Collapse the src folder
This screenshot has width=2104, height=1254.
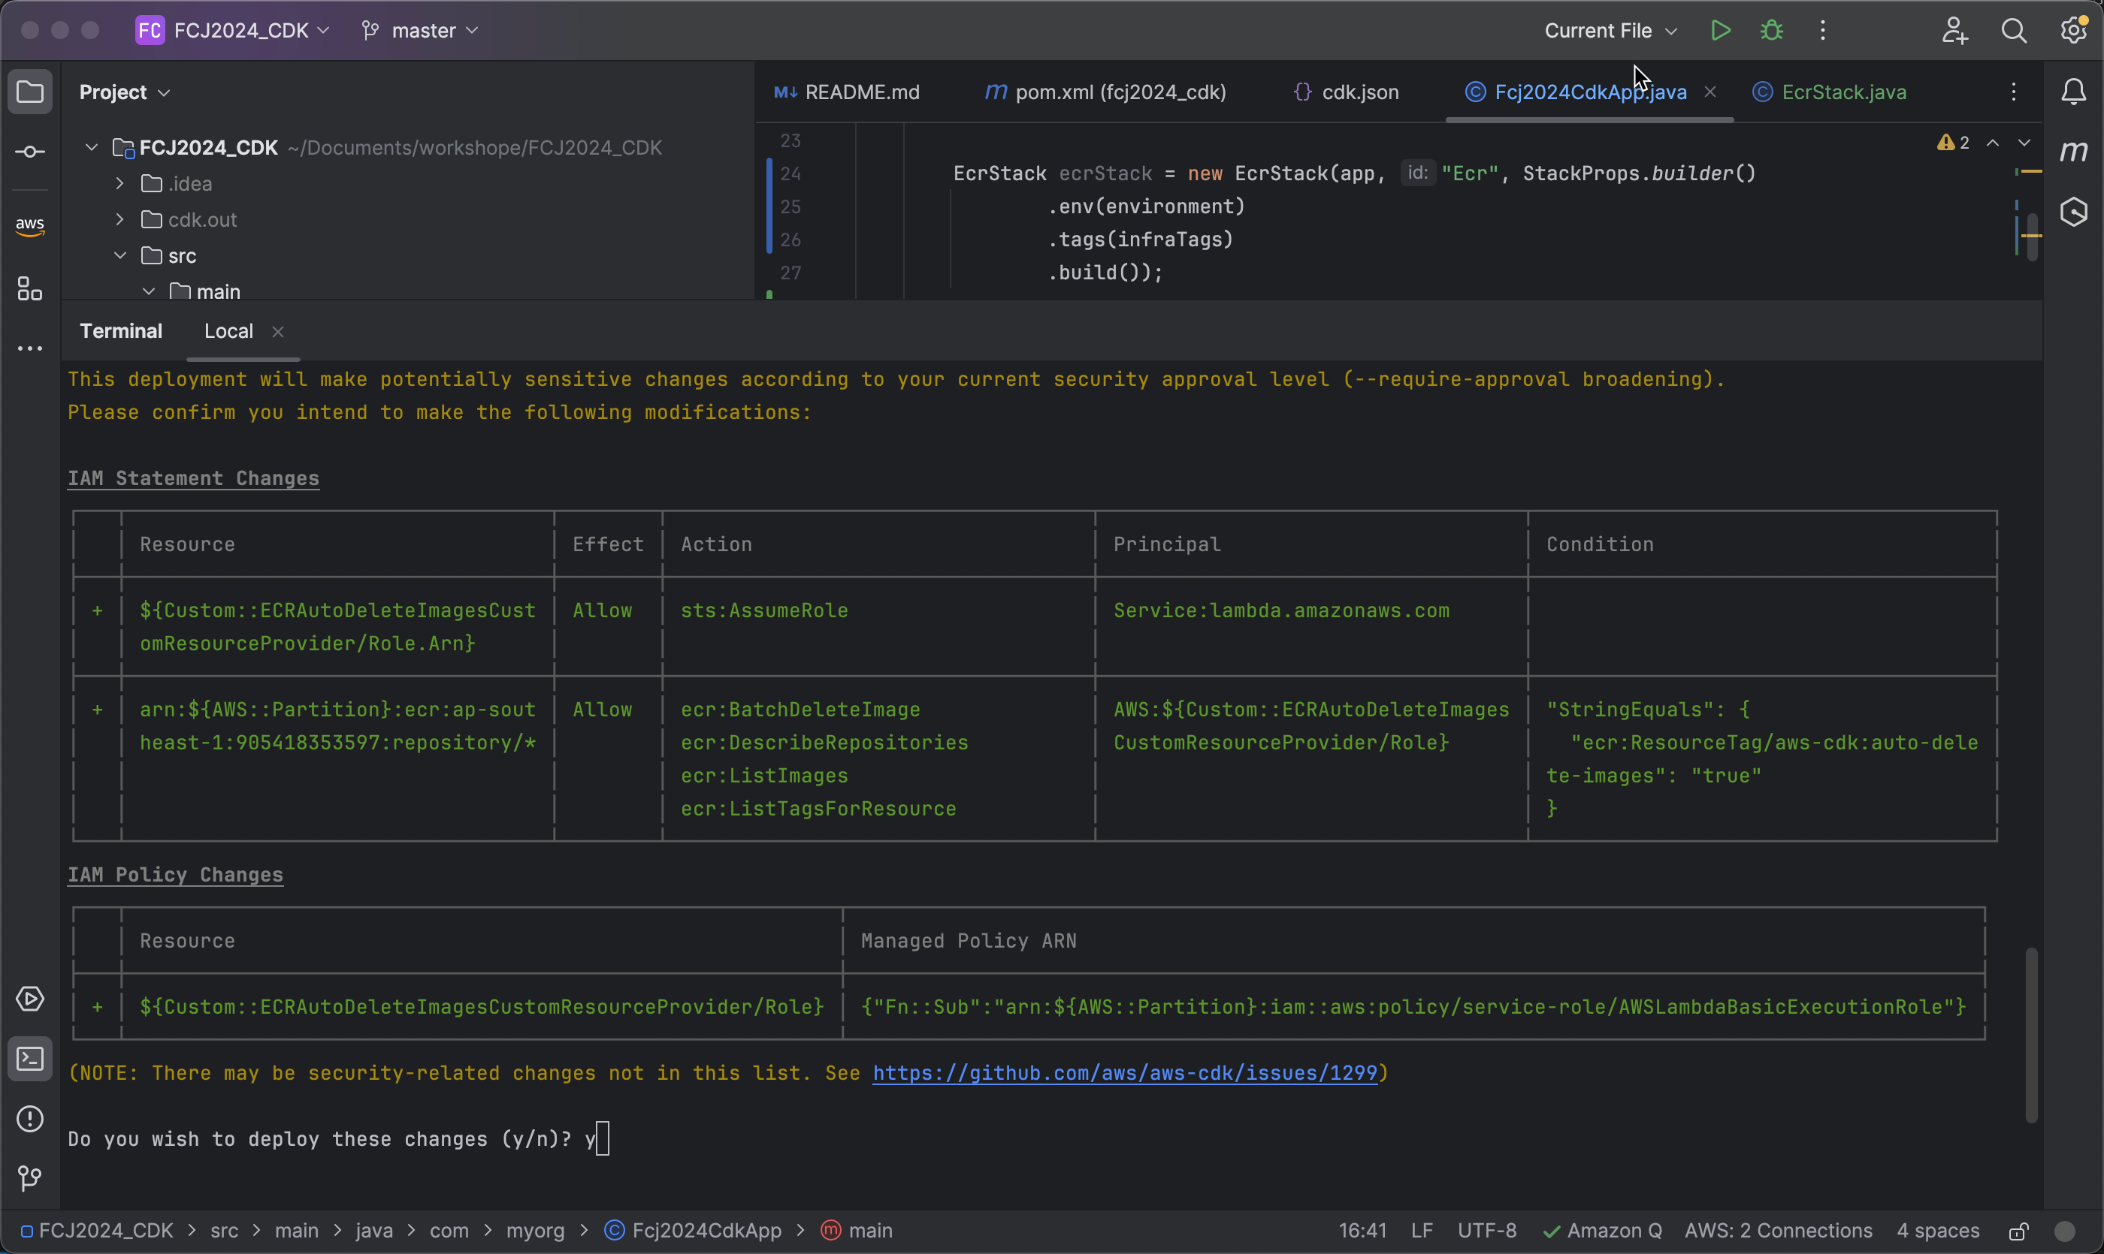[x=120, y=255]
